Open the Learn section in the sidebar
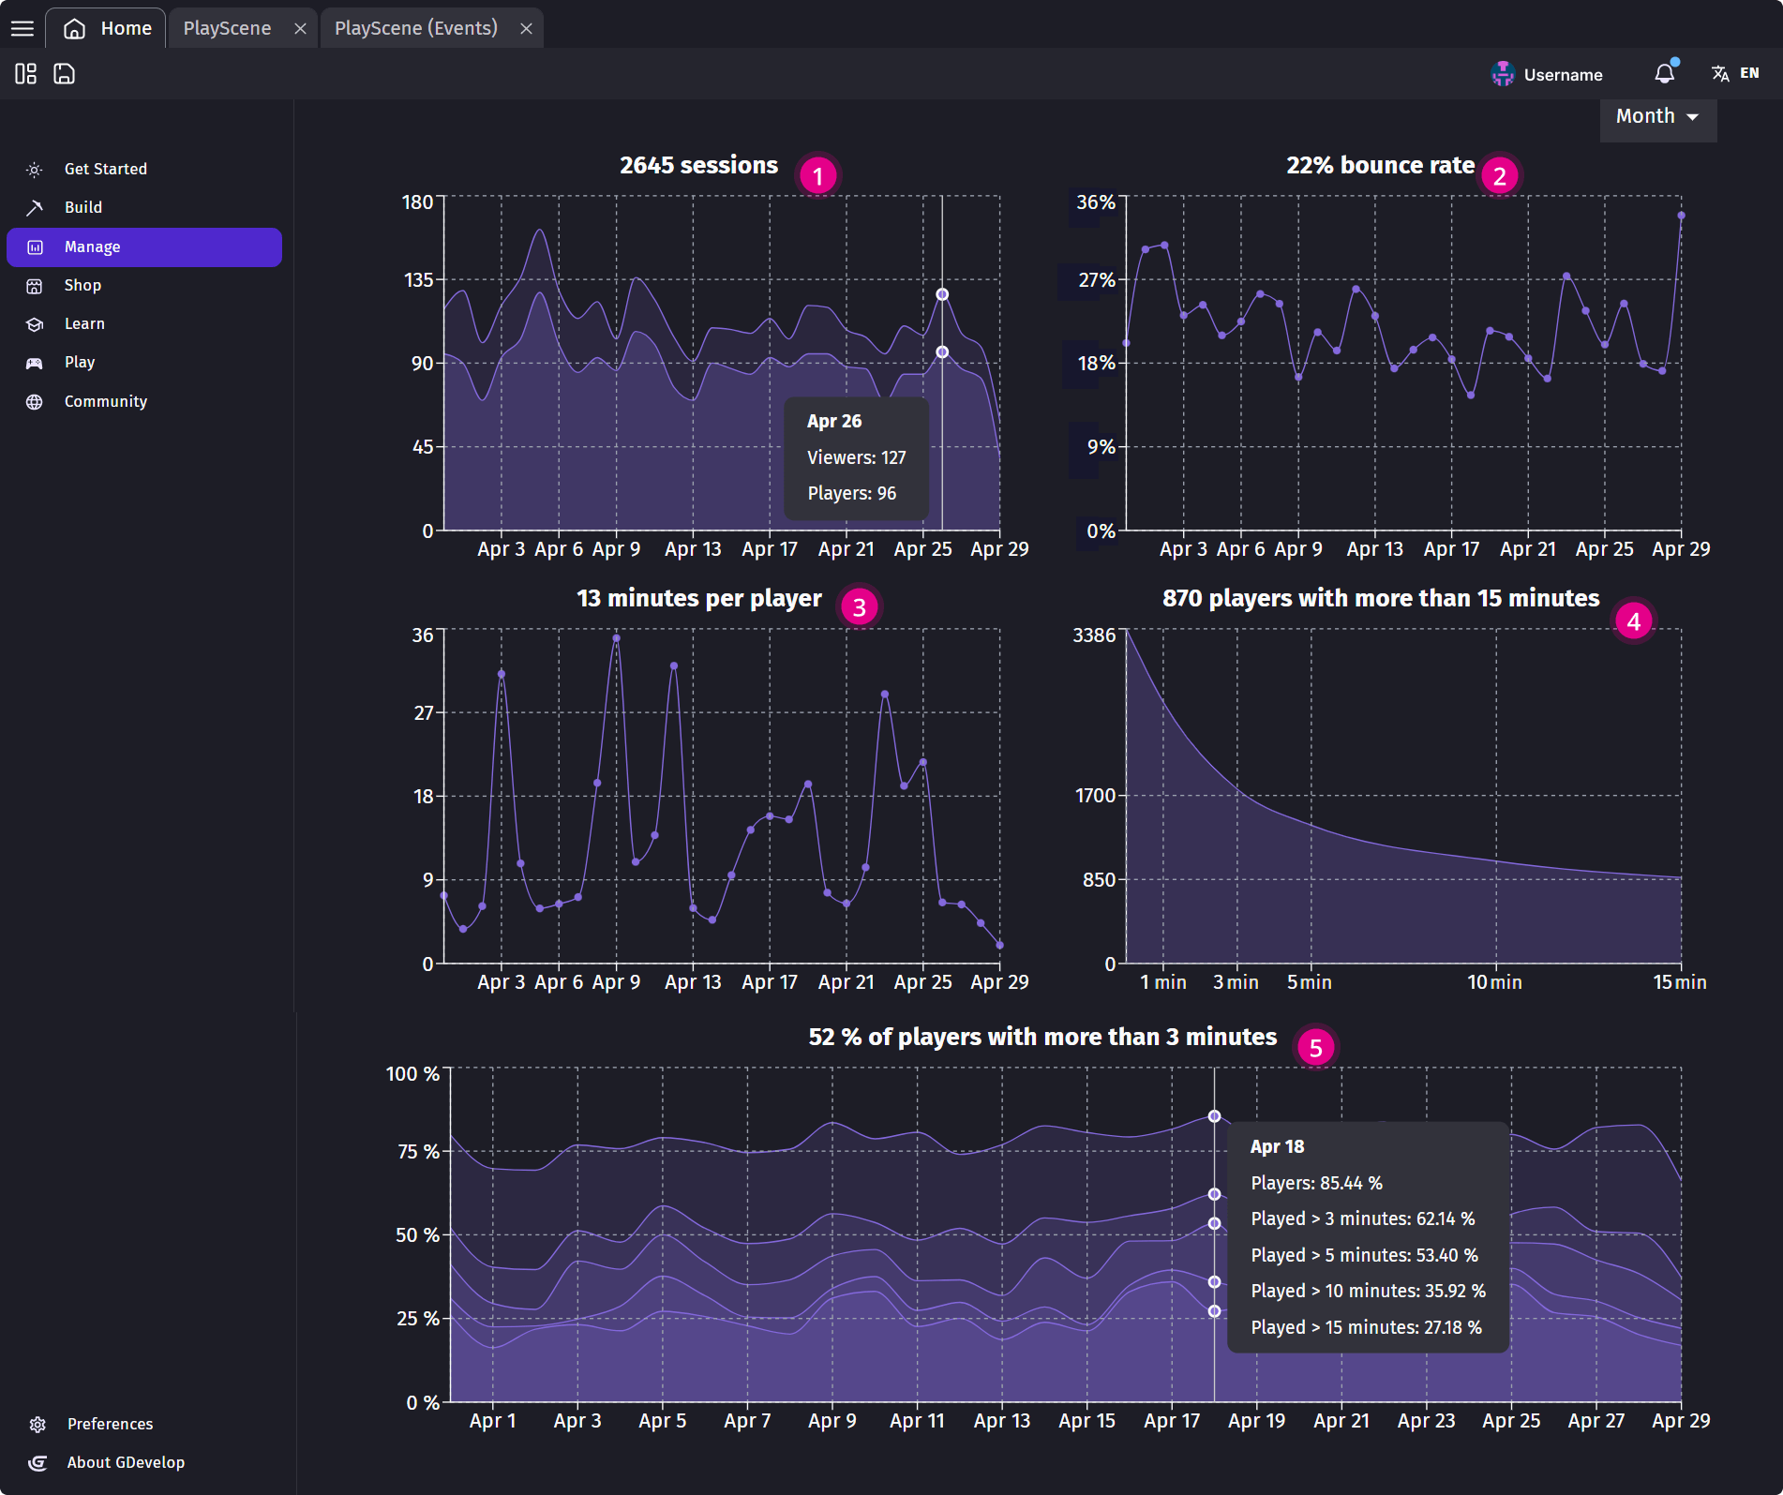Screen dimensions: 1783x1495 click(85, 323)
